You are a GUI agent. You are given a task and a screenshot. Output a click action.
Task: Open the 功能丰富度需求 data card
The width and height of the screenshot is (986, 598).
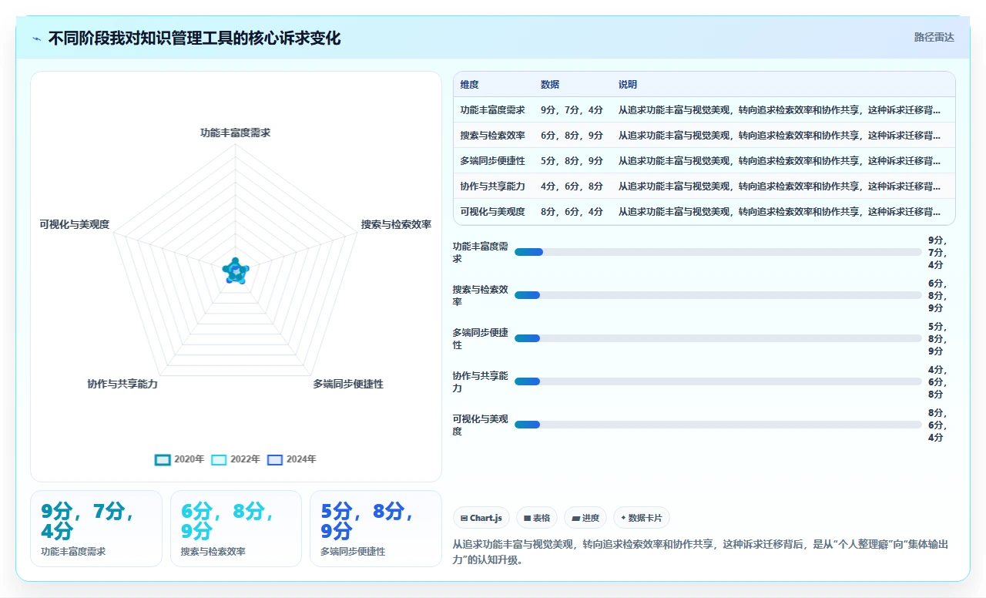[x=96, y=529]
